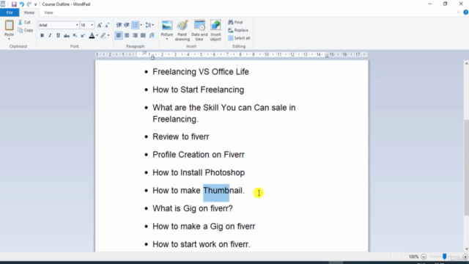Toggle italic formatting
The height and width of the screenshot is (264, 469).
[50, 36]
